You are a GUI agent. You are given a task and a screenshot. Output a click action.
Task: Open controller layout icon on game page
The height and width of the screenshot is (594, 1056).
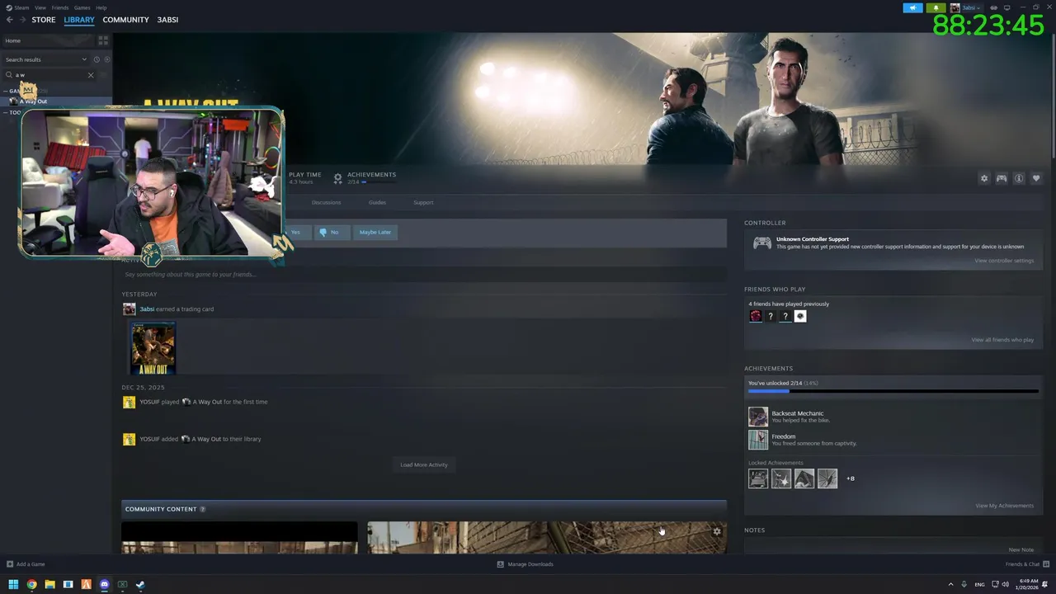1002,178
